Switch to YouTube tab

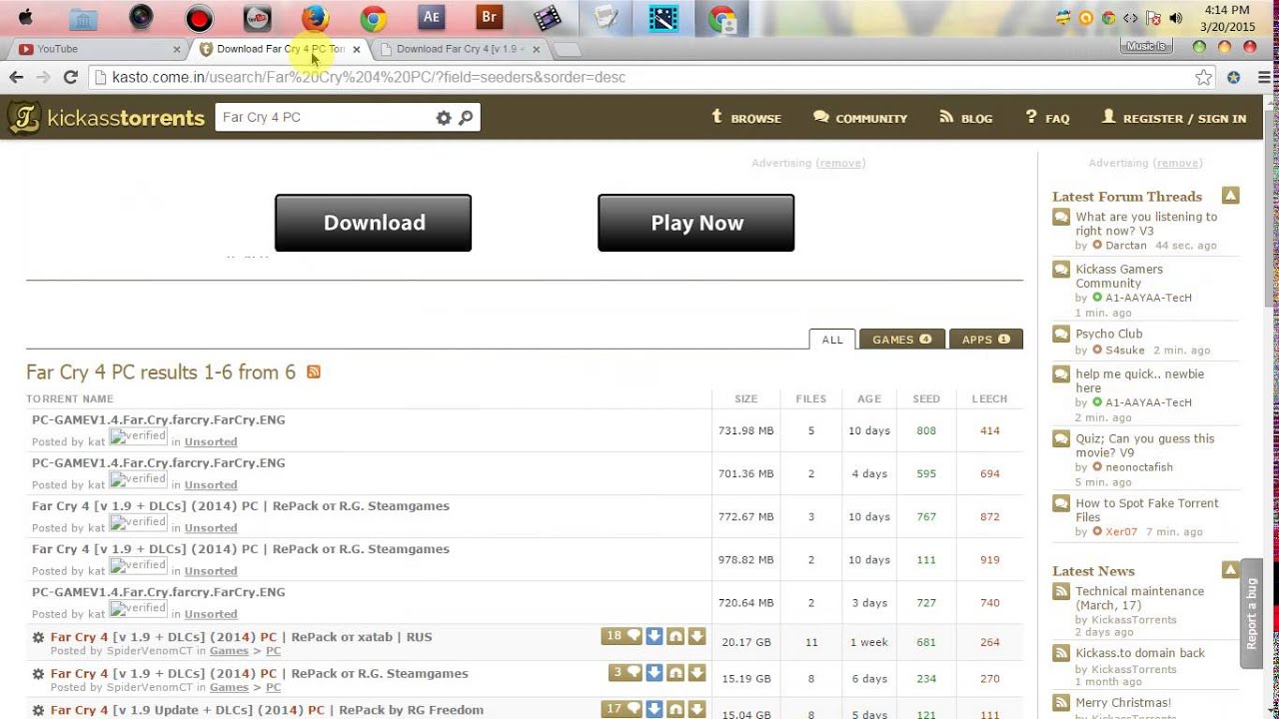click(95, 49)
